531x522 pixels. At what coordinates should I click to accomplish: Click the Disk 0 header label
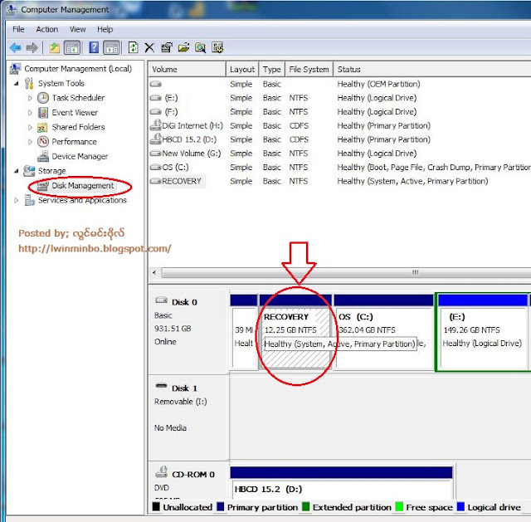pos(184,302)
